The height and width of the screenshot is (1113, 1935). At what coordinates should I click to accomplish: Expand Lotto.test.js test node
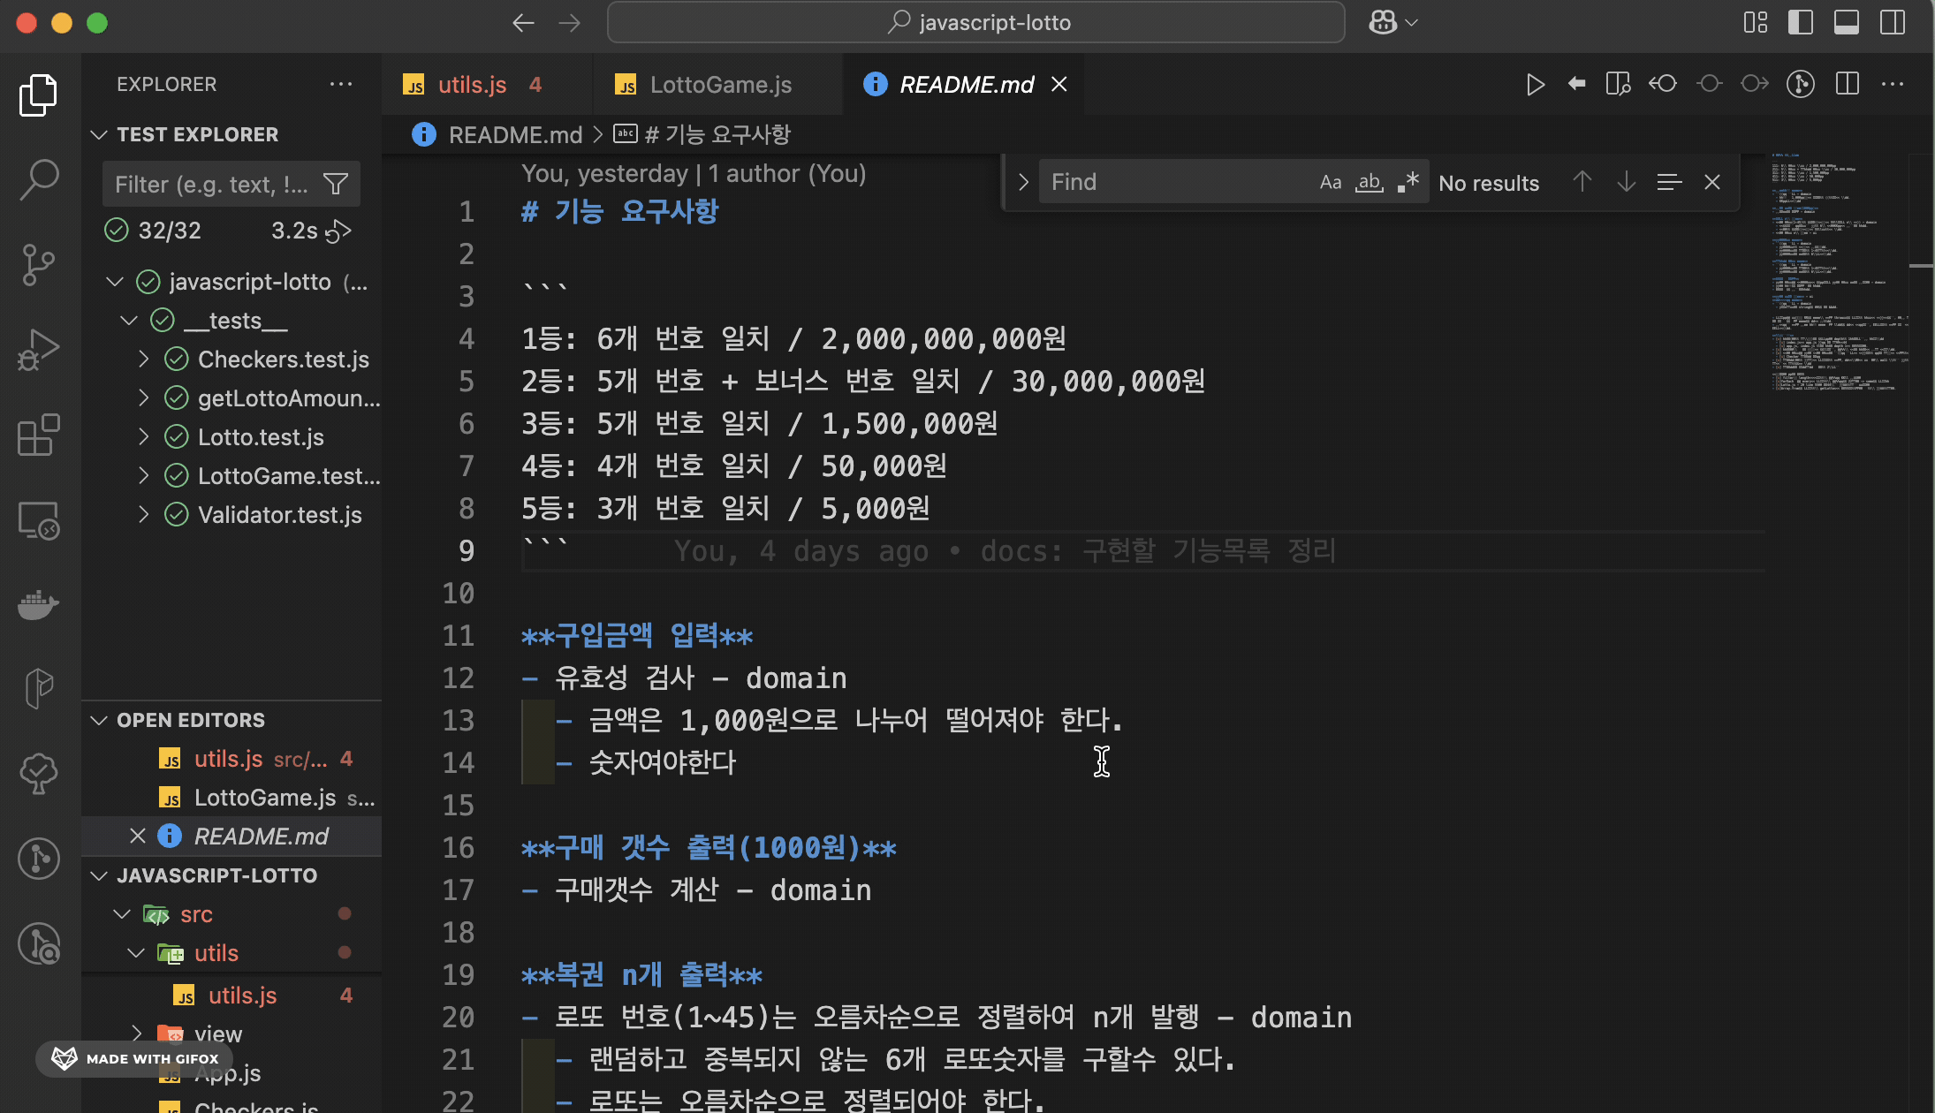pos(143,436)
